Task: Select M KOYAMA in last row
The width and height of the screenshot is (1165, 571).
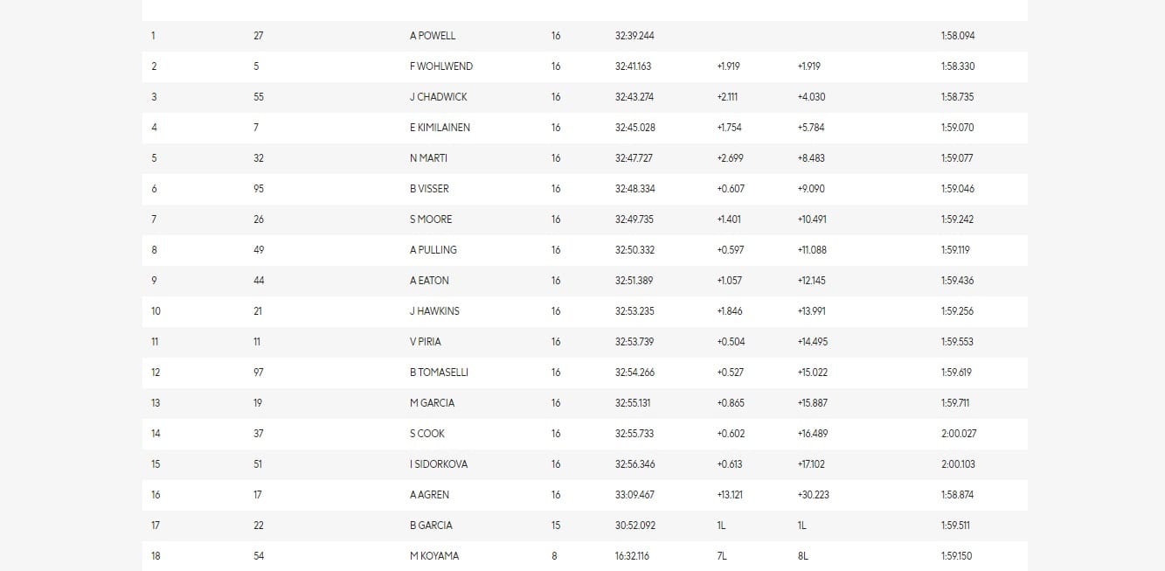Action: click(x=433, y=556)
